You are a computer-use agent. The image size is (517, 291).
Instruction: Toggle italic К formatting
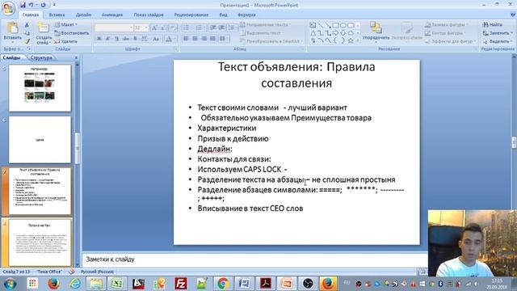(107, 39)
